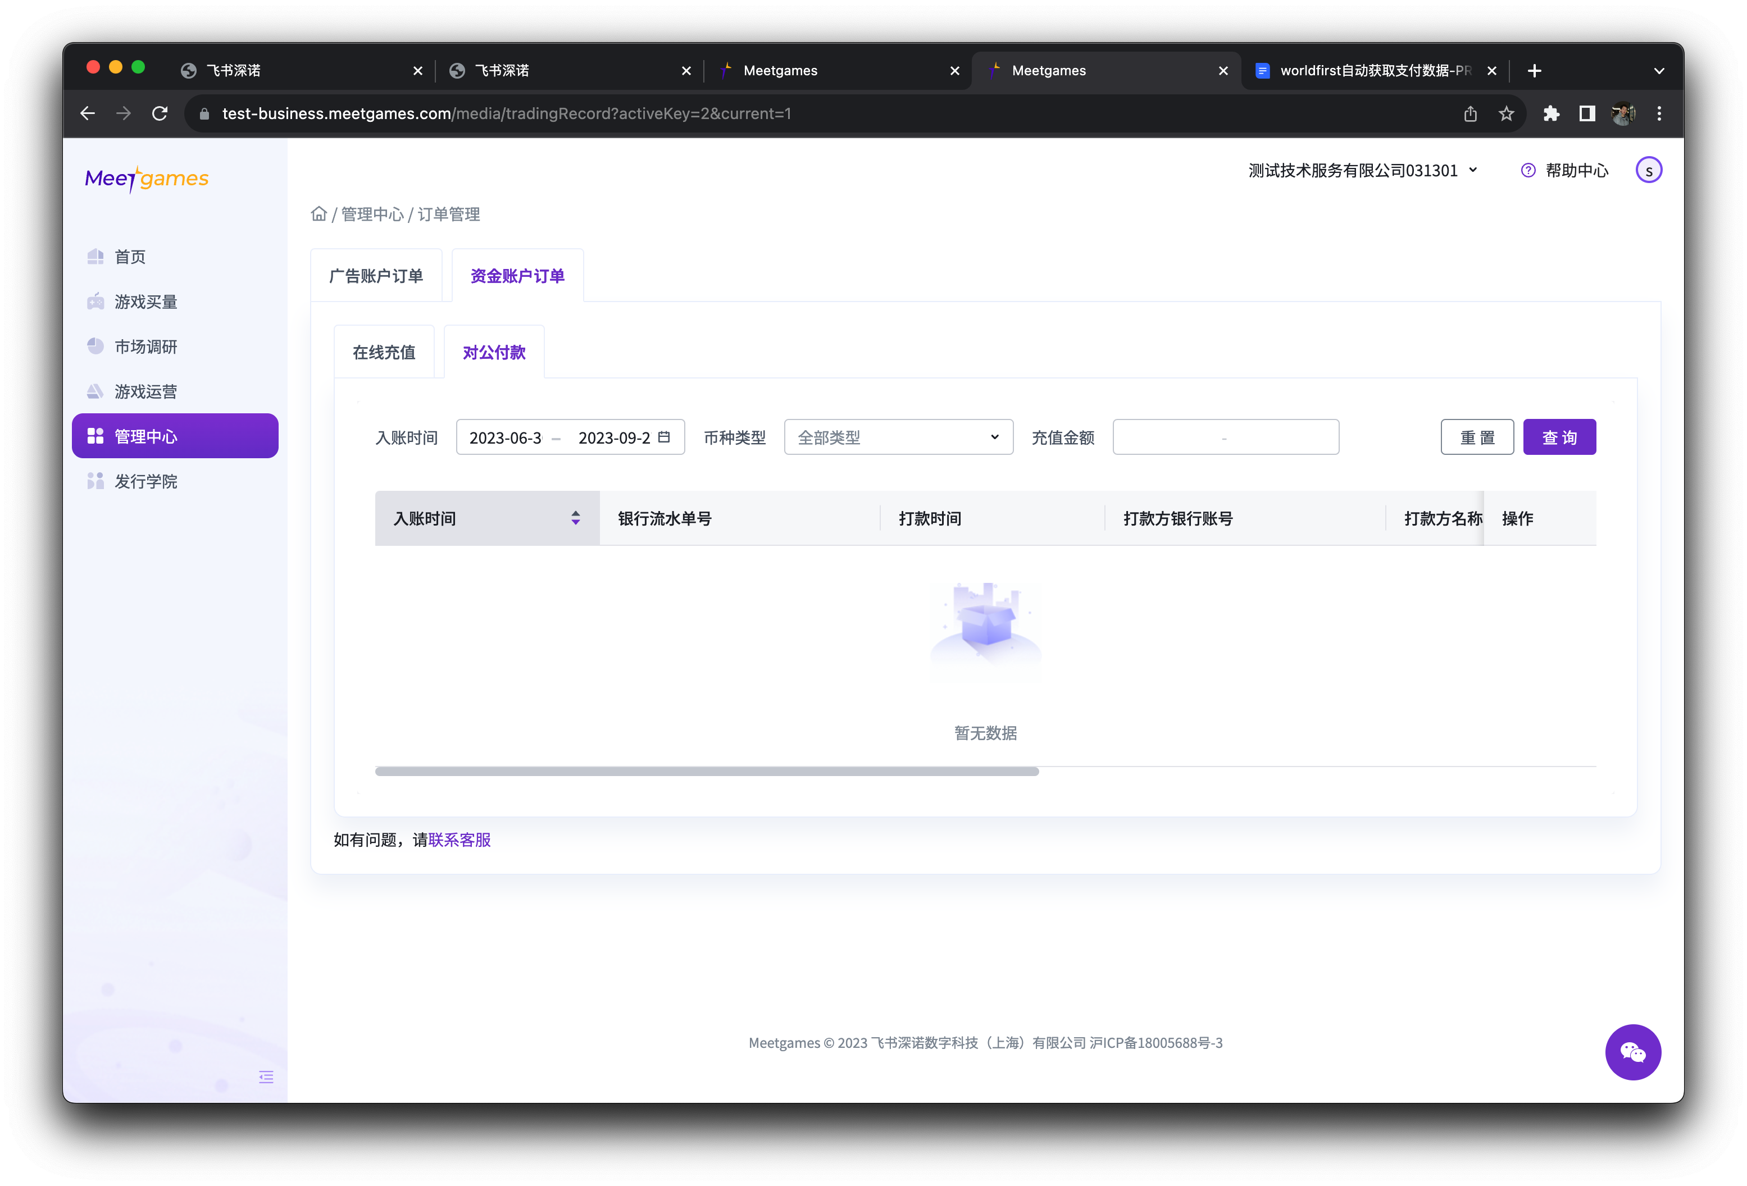1747x1186 pixels.
Task: Open 帮助中心 (Help Center)
Action: [x=1564, y=171]
